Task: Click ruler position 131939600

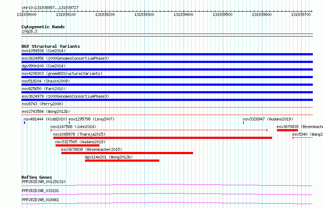Action: pyautogui.click(x=262, y=14)
